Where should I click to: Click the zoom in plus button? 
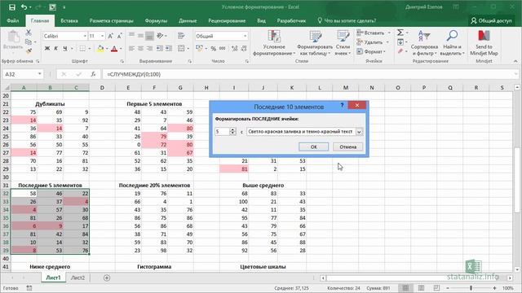pos(495,288)
